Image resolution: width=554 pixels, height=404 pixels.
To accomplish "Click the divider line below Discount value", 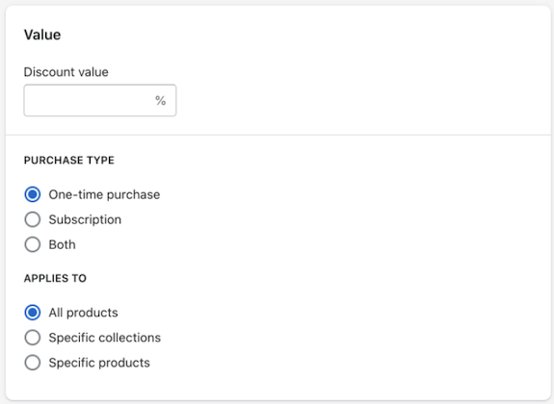I will (x=278, y=135).
